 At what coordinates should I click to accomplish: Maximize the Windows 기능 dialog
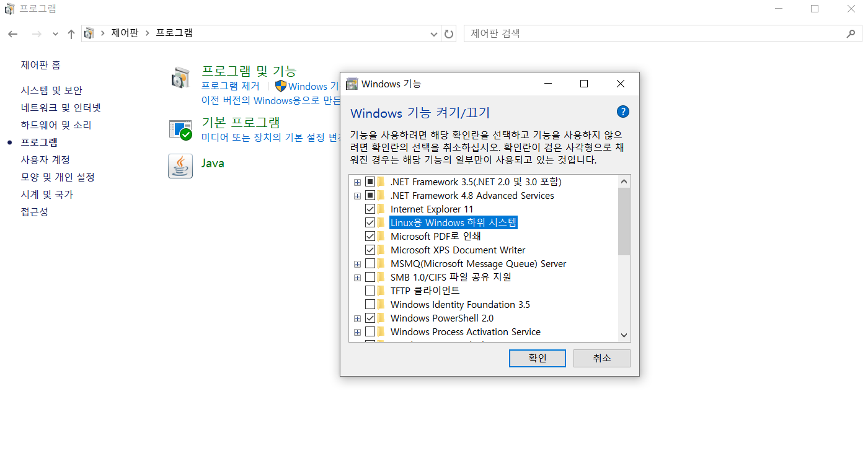tap(584, 84)
